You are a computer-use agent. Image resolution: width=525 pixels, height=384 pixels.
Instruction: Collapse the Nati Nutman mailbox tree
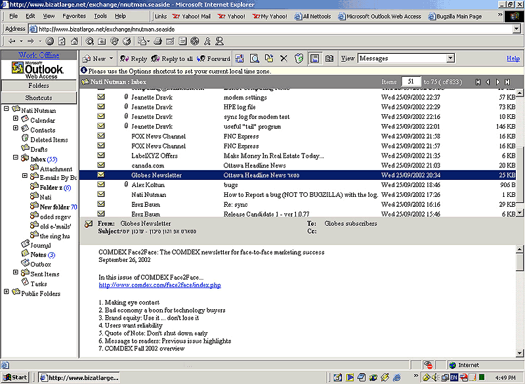click(6, 108)
